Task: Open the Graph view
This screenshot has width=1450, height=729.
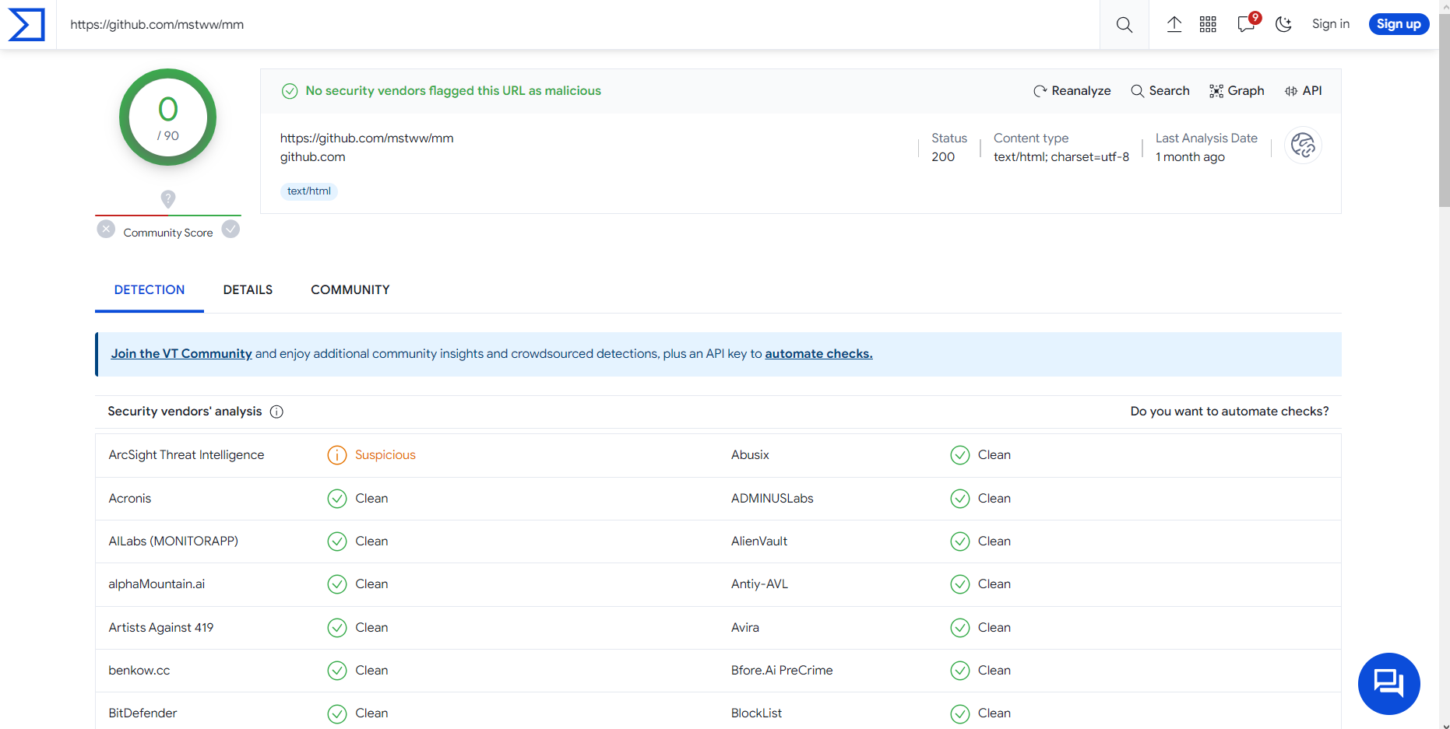Action: pyautogui.click(x=1237, y=91)
